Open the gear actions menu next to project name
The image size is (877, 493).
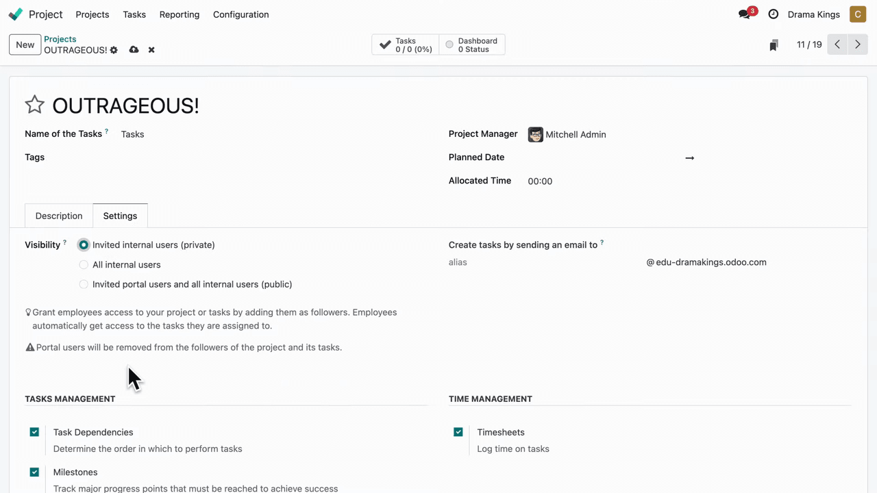click(114, 50)
